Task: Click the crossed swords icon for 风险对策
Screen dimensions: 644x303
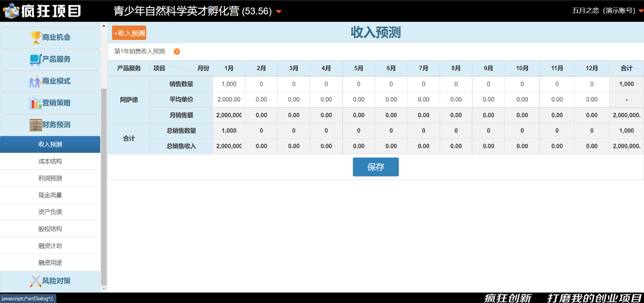Action: click(x=35, y=281)
